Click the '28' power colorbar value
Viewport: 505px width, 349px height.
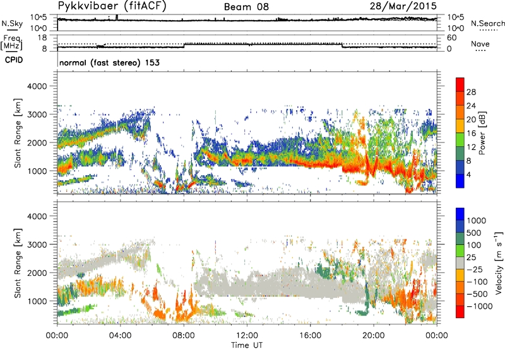[471, 92]
